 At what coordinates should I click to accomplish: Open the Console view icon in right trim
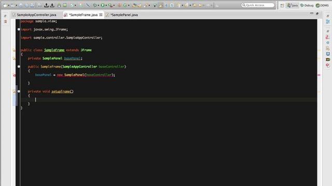pos(328,54)
